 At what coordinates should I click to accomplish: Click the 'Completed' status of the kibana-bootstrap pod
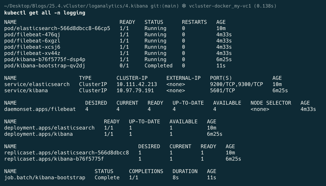(159, 66)
